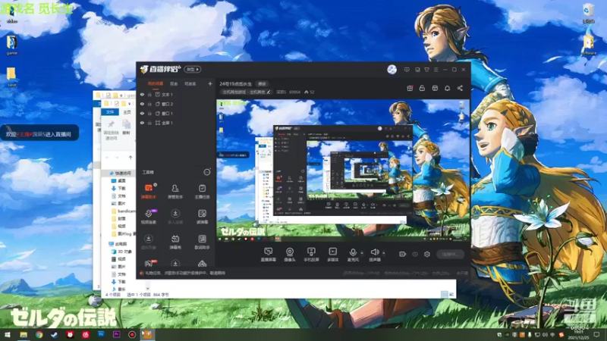Viewport: 607px width, 341px height.
Task: Open Premiere Pro from the taskbar
Action: click(117, 334)
